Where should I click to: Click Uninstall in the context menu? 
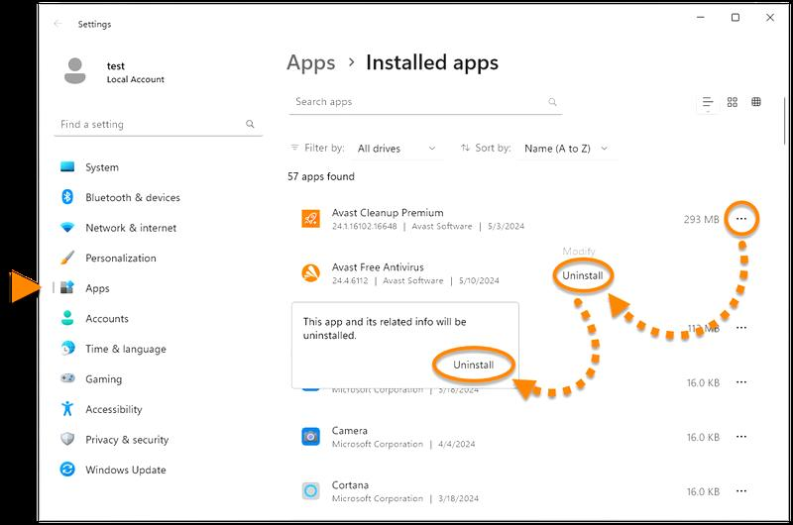point(583,276)
